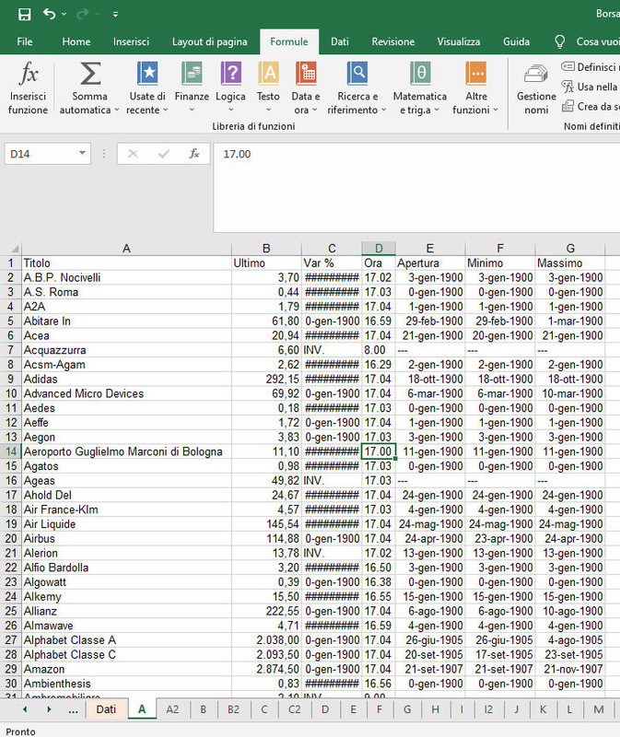Open the File tab
This screenshot has height=737, width=620.
25,41
